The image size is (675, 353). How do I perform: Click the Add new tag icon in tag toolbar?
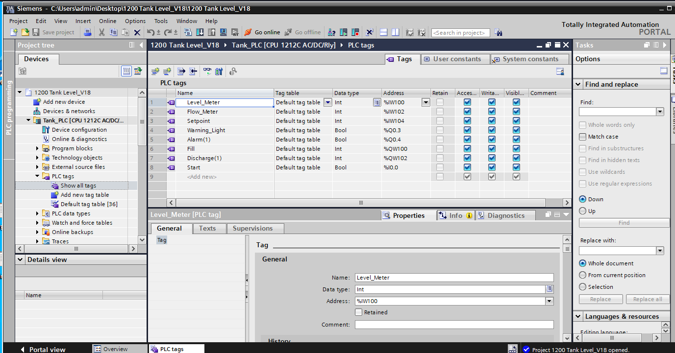click(x=155, y=71)
